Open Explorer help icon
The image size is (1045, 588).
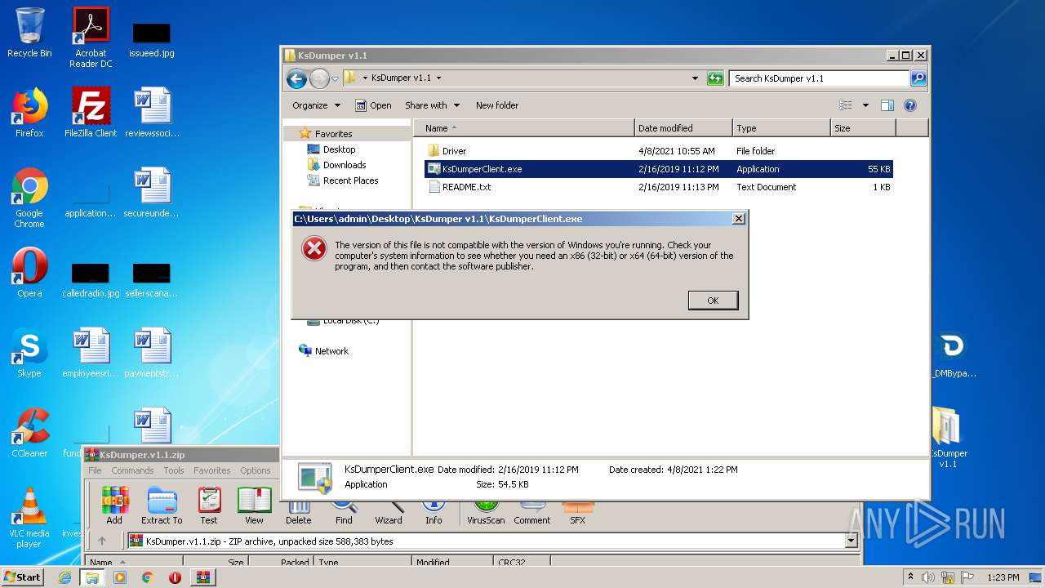pos(910,105)
